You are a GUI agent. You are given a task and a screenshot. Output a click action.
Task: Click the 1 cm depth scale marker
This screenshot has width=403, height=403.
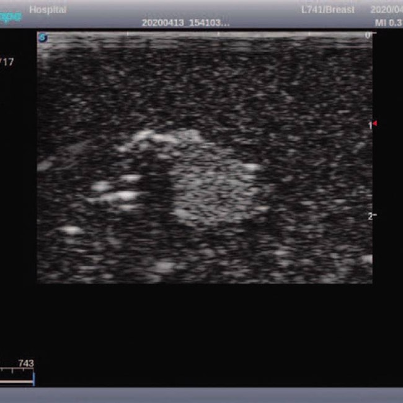(x=370, y=125)
